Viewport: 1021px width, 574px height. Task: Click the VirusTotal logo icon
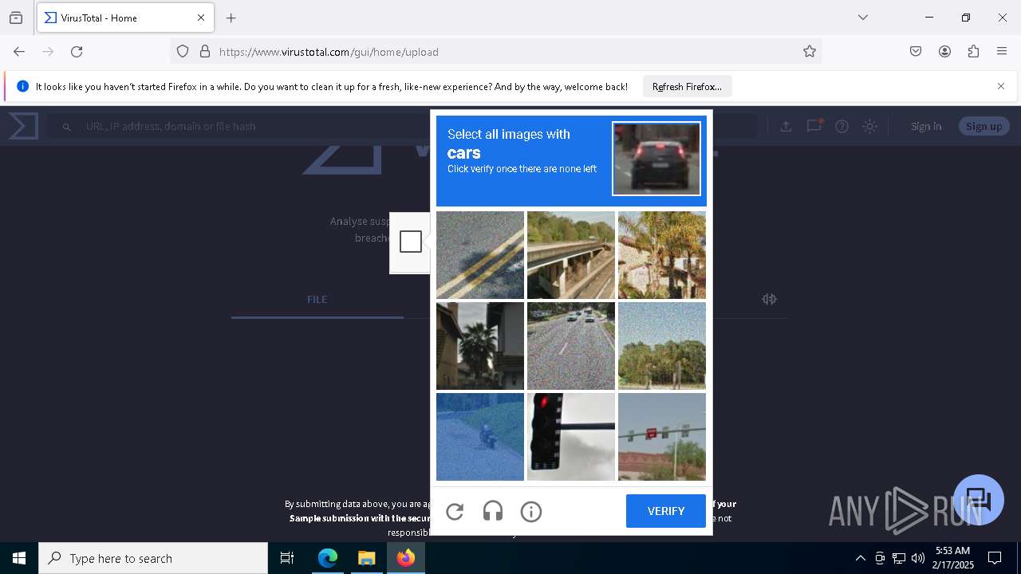tap(23, 126)
